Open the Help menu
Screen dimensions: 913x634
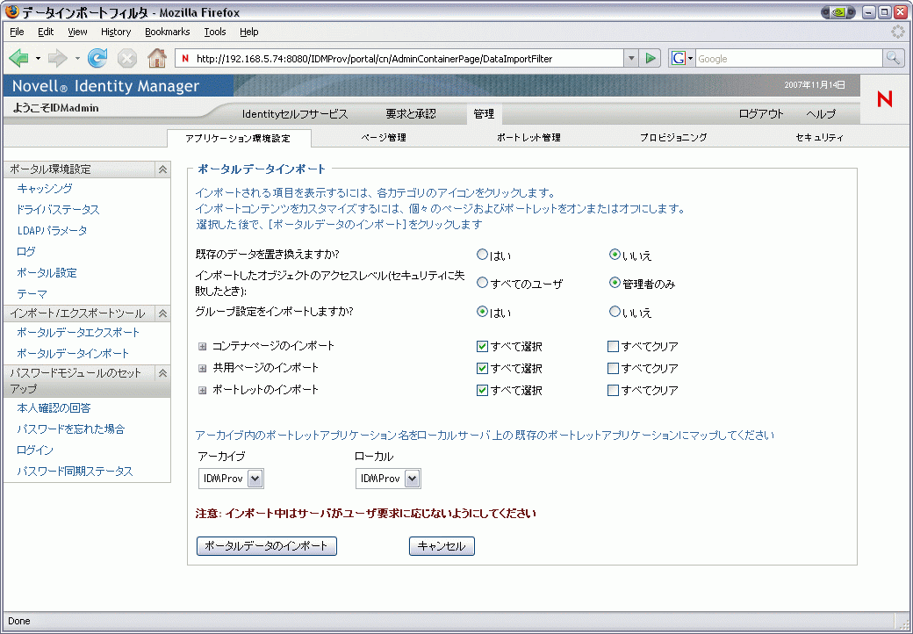point(249,32)
